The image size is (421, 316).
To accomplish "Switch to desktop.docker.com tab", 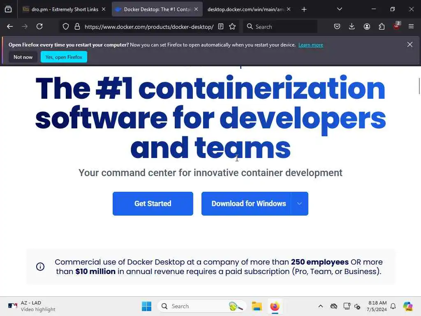I will (249, 9).
